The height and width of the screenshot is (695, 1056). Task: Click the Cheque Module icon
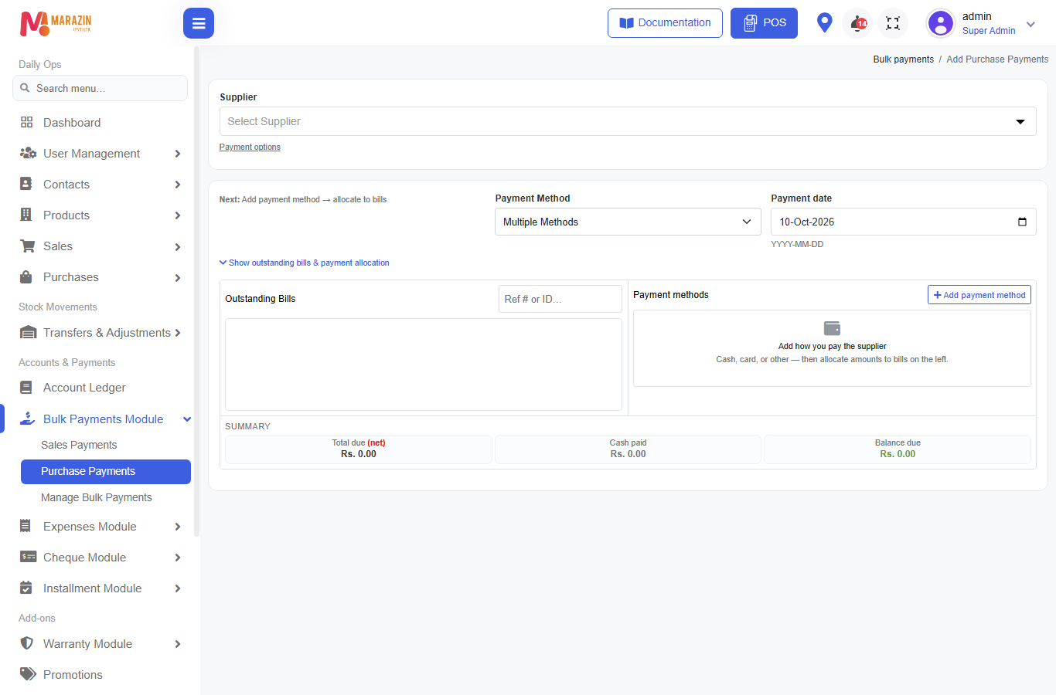pyautogui.click(x=29, y=557)
